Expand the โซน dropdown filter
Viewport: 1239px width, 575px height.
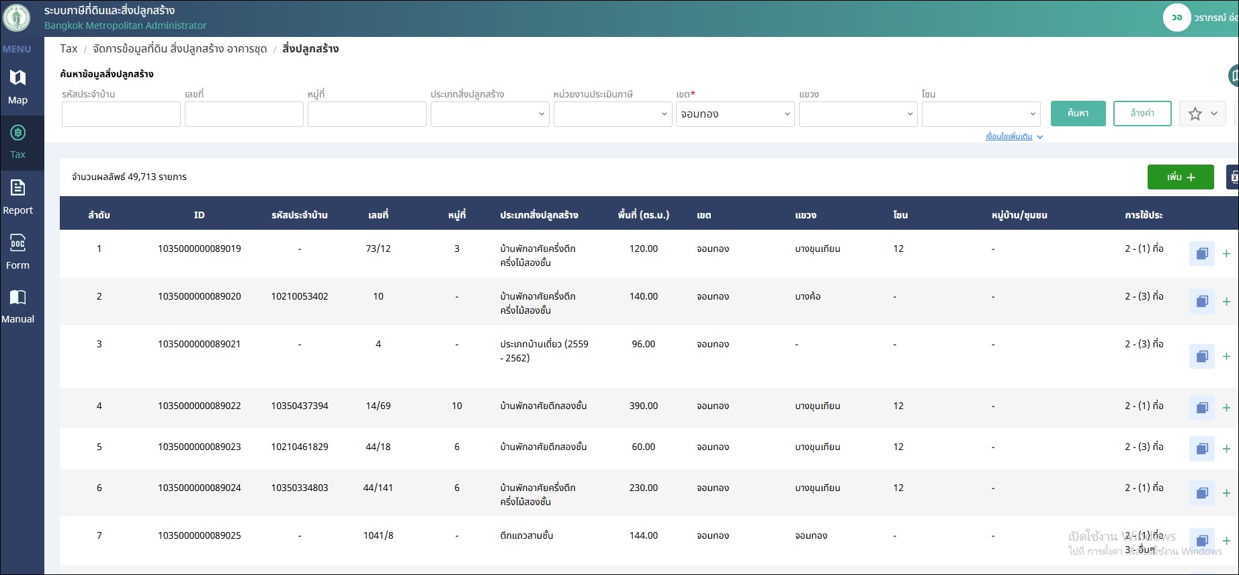(980, 114)
